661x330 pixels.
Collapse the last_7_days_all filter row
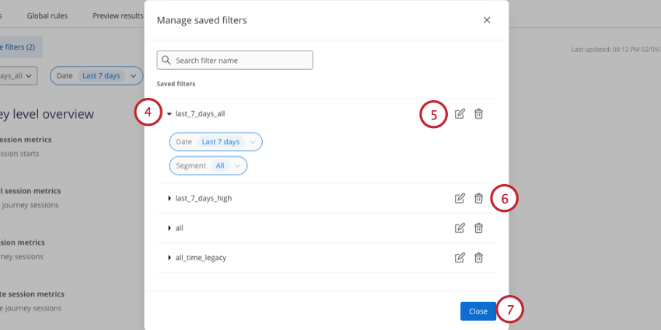170,113
